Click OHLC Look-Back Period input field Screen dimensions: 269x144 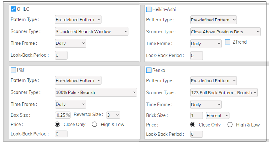tap(61, 55)
